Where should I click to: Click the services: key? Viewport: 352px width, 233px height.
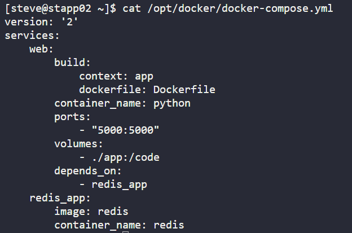32,36
